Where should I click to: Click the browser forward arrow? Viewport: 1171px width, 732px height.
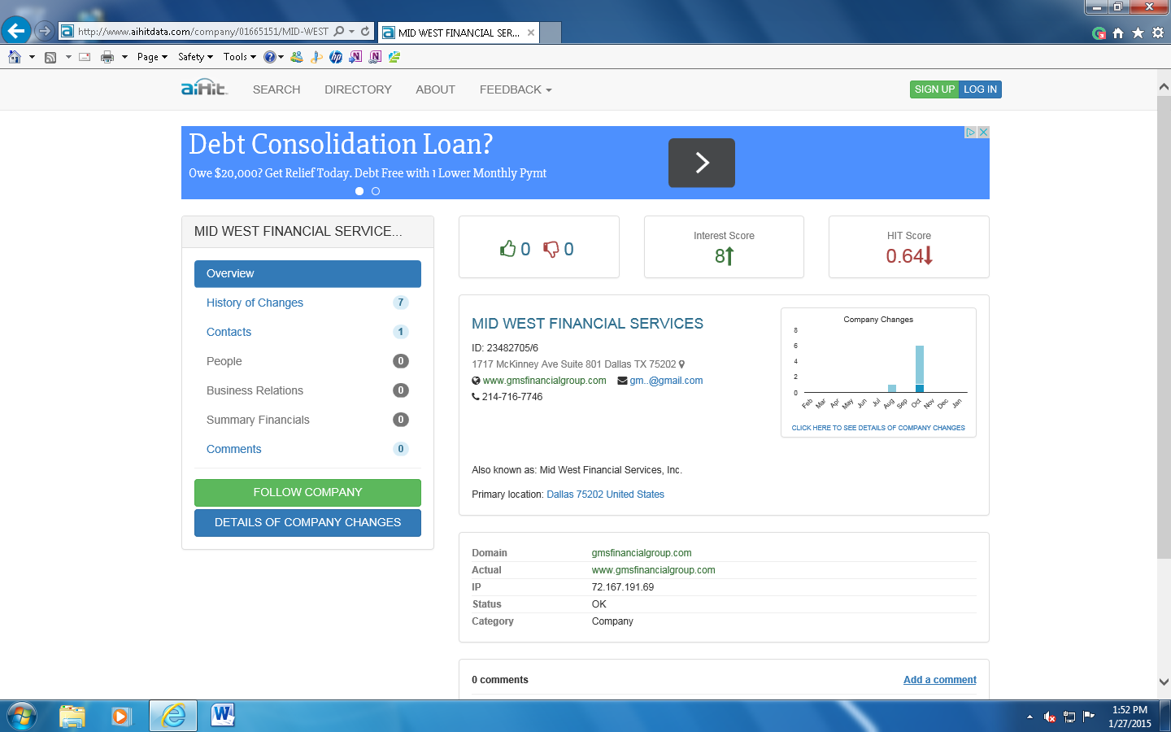point(45,32)
